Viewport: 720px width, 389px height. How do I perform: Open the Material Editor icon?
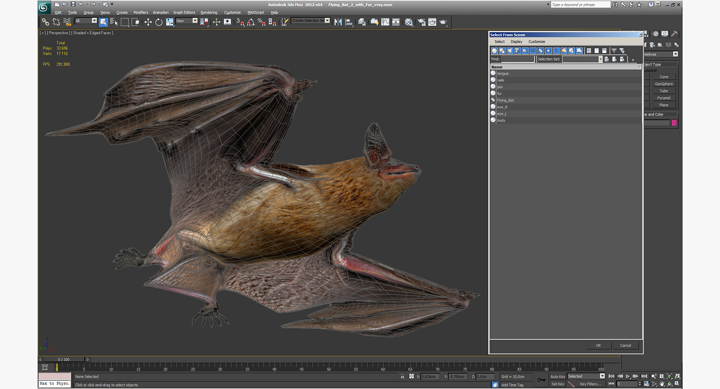[409, 22]
